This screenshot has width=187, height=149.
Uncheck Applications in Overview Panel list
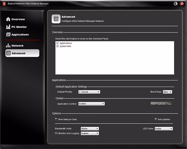pos(57,43)
